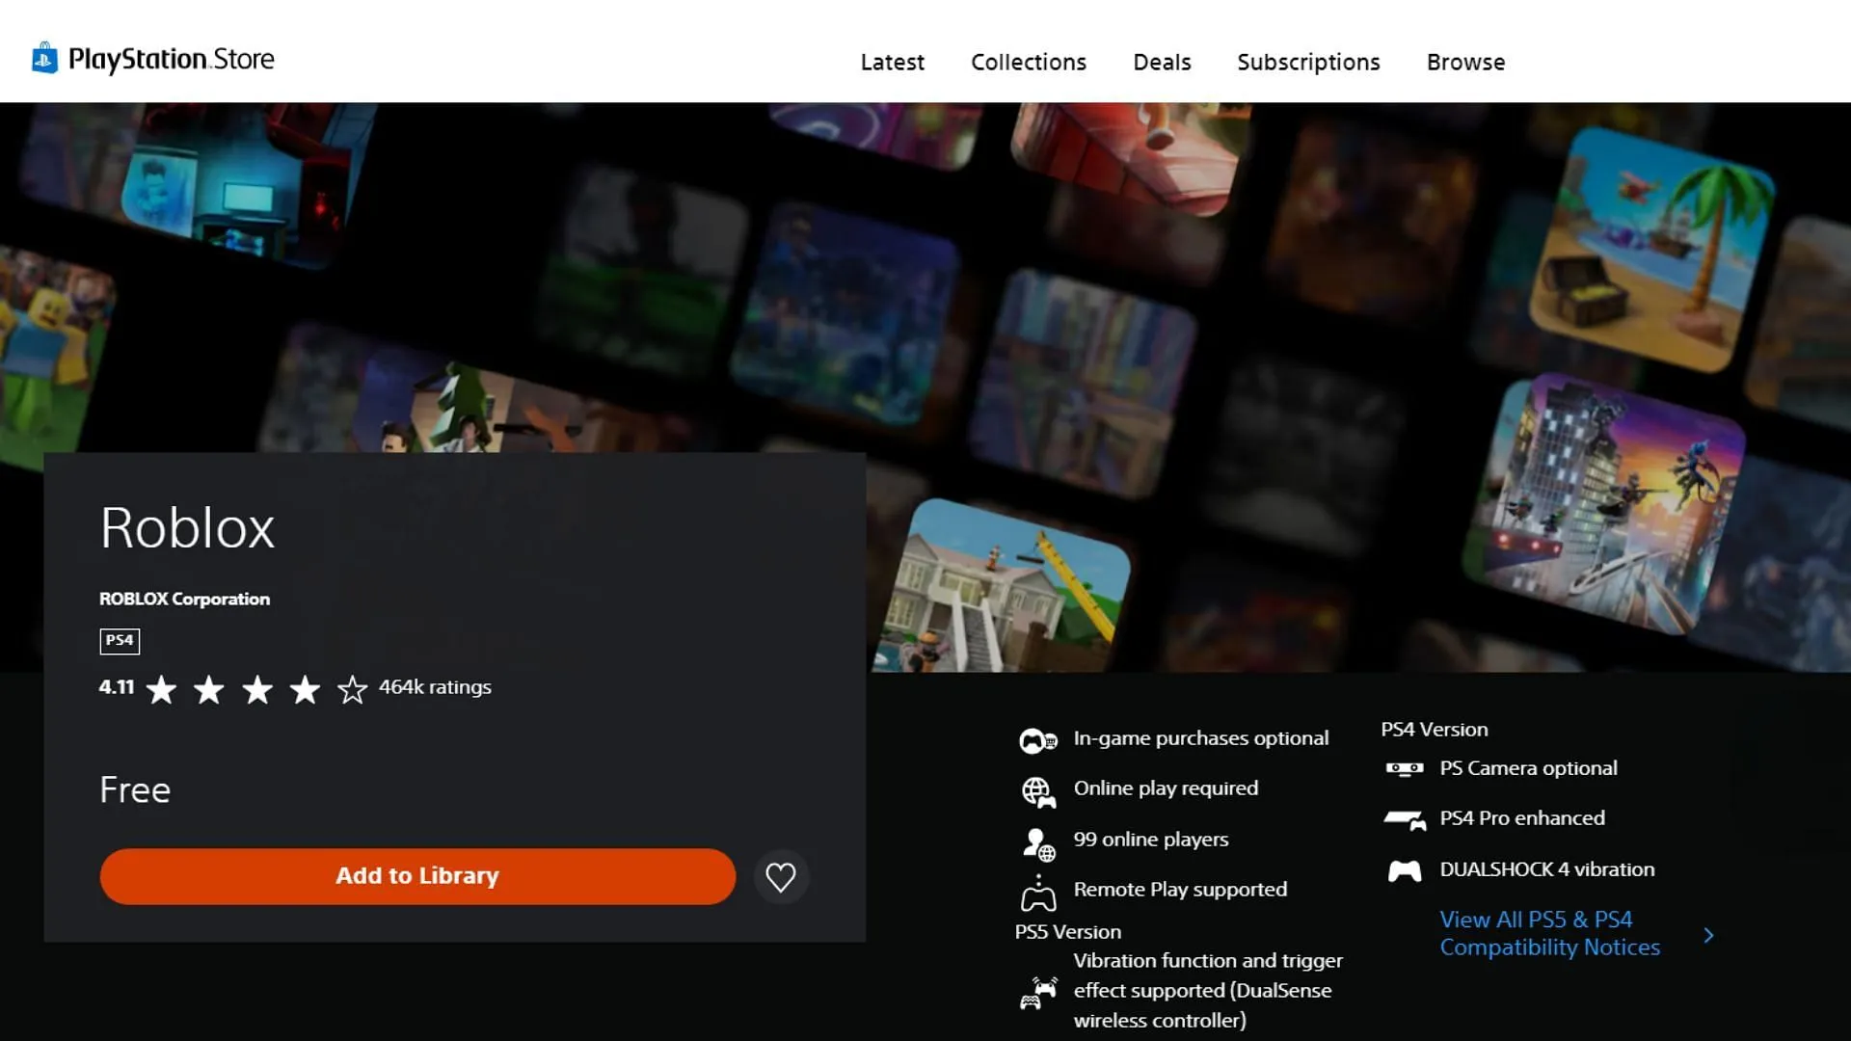Viewport: 1851px width, 1041px height.
Task: Toggle the wishlist heart icon
Action: click(x=781, y=874)
